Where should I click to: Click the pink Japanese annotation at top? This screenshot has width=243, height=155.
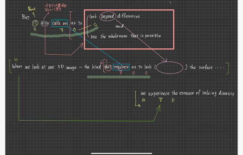(51, 7)
